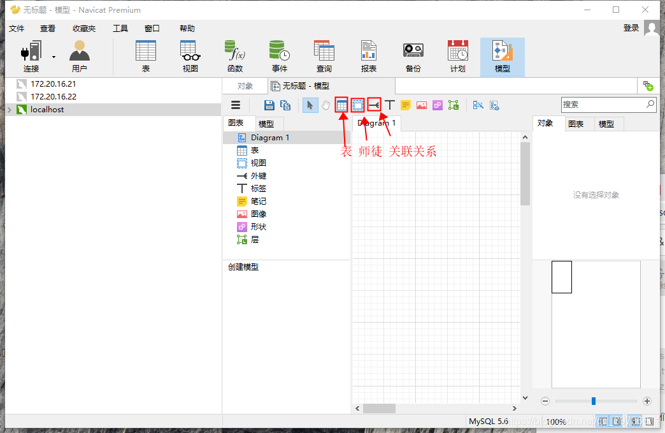This screenshot has height=433, width=665.
Task: Open the 收藏夹 menu
Action: (84, 29)
